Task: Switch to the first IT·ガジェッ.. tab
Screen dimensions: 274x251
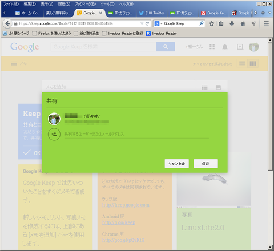Action: coord(120,13)
